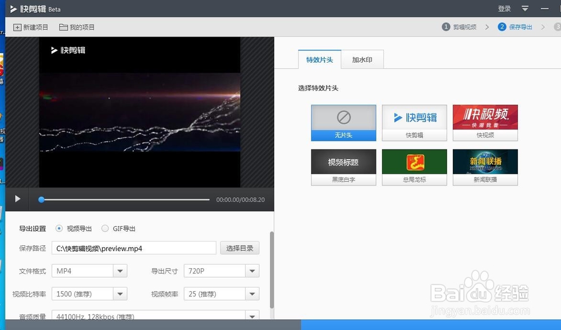Play the video preview

(17, 199)
